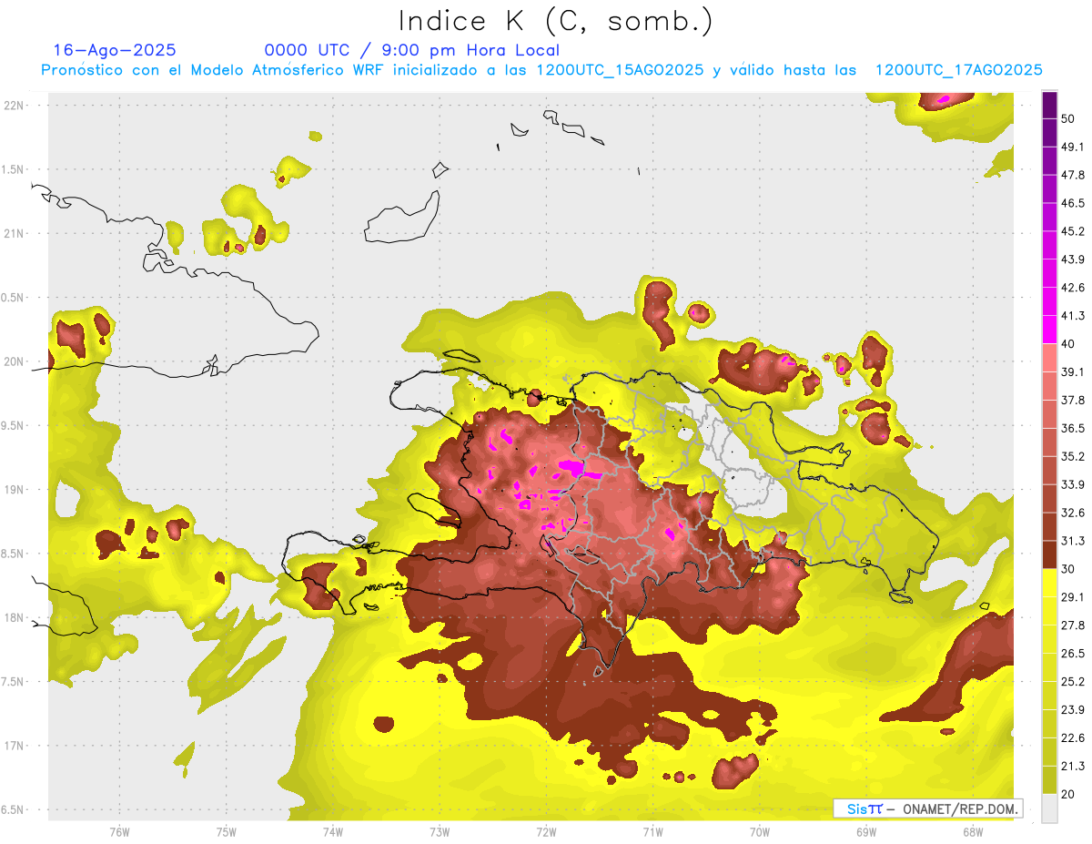Pick the dark brown swatch between 30 and 31.3
Image resolution: width=1092 pixels, height=844 pixels.
click(x=1049, y=555)
